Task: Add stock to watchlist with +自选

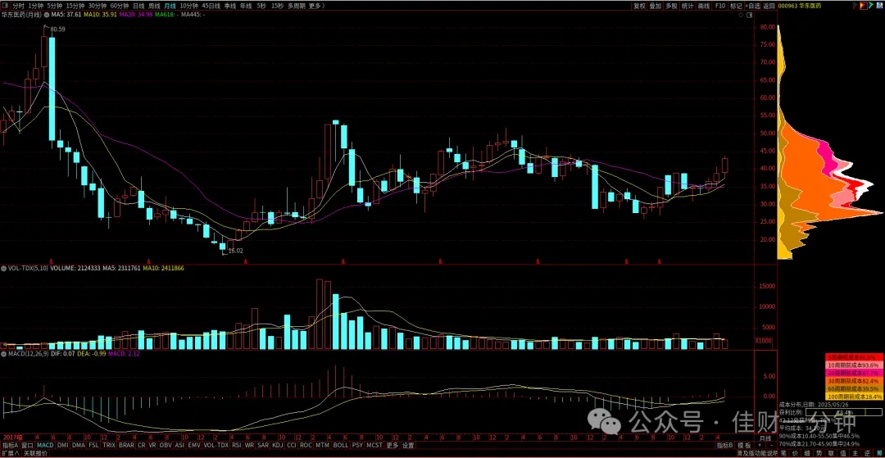Action: point(753,7)
